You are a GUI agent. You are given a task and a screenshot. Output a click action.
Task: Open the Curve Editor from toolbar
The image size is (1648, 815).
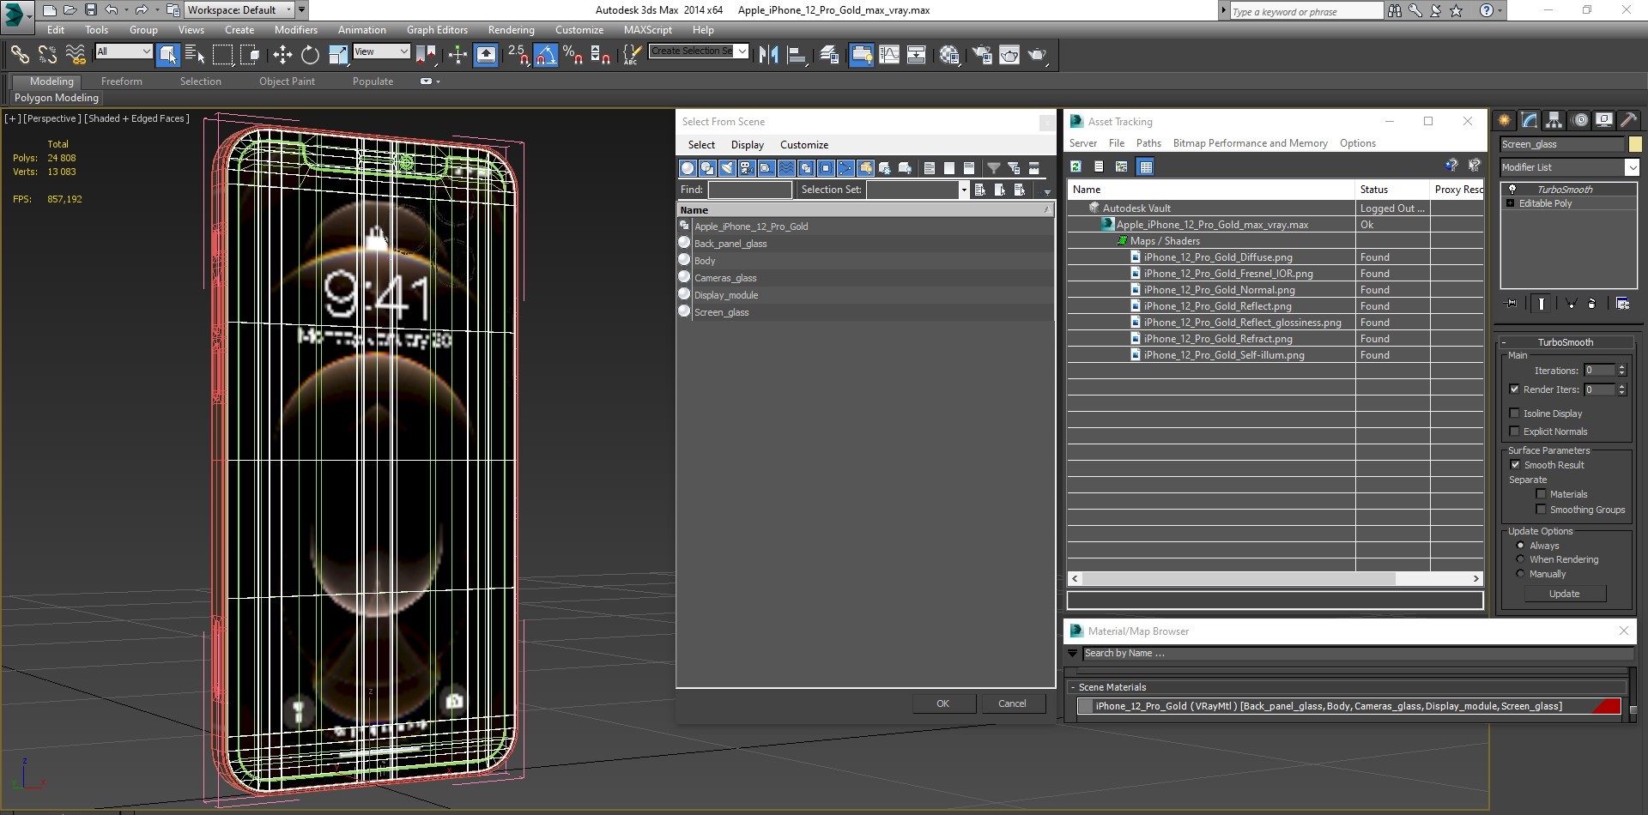click(x=889, y=55)
